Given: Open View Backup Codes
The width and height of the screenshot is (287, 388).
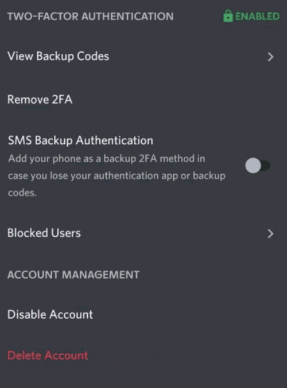Looking at the screenshot, I should tap(143, 56).
